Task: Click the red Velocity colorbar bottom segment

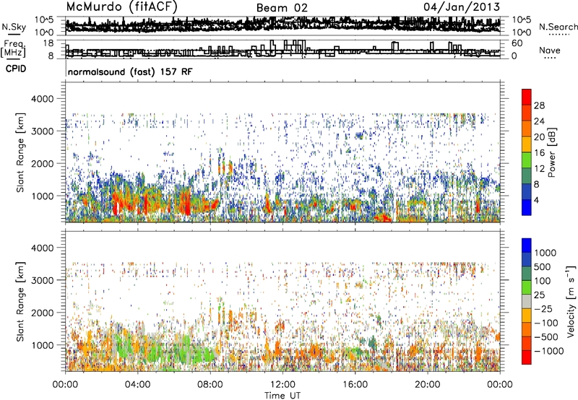Action: click(527, 357)
